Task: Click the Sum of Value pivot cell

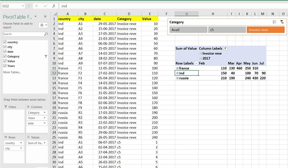Action: [187, 48]
